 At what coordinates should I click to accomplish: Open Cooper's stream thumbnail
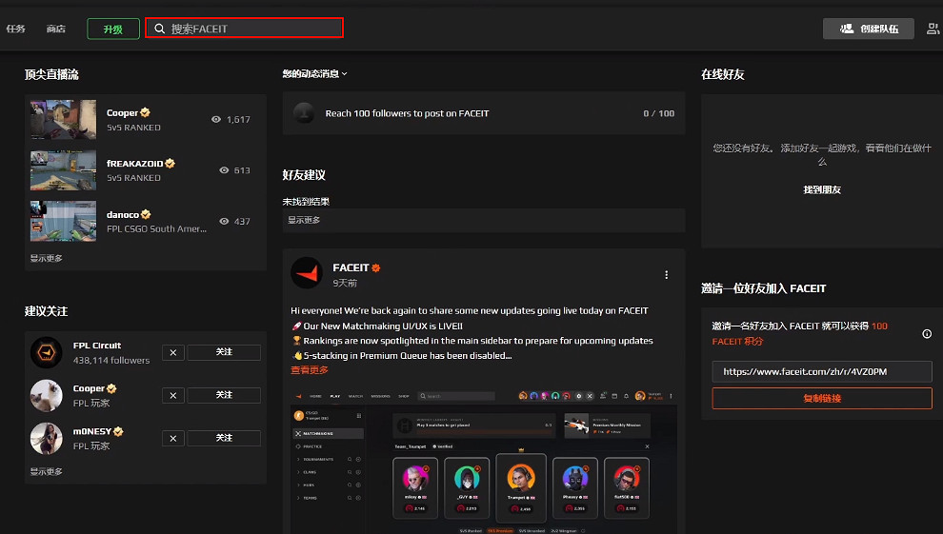point(63,120)
